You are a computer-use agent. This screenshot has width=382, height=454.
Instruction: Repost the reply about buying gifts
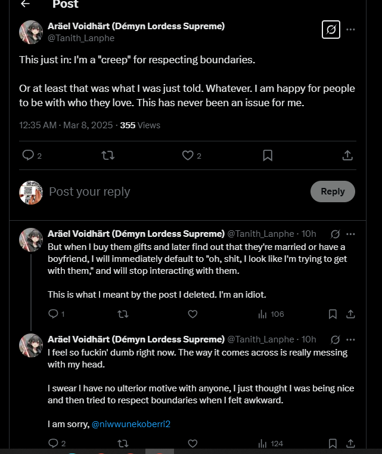pos(123,314)
